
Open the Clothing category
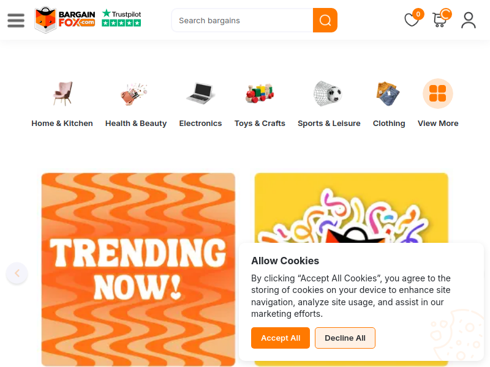pos(389,124)
